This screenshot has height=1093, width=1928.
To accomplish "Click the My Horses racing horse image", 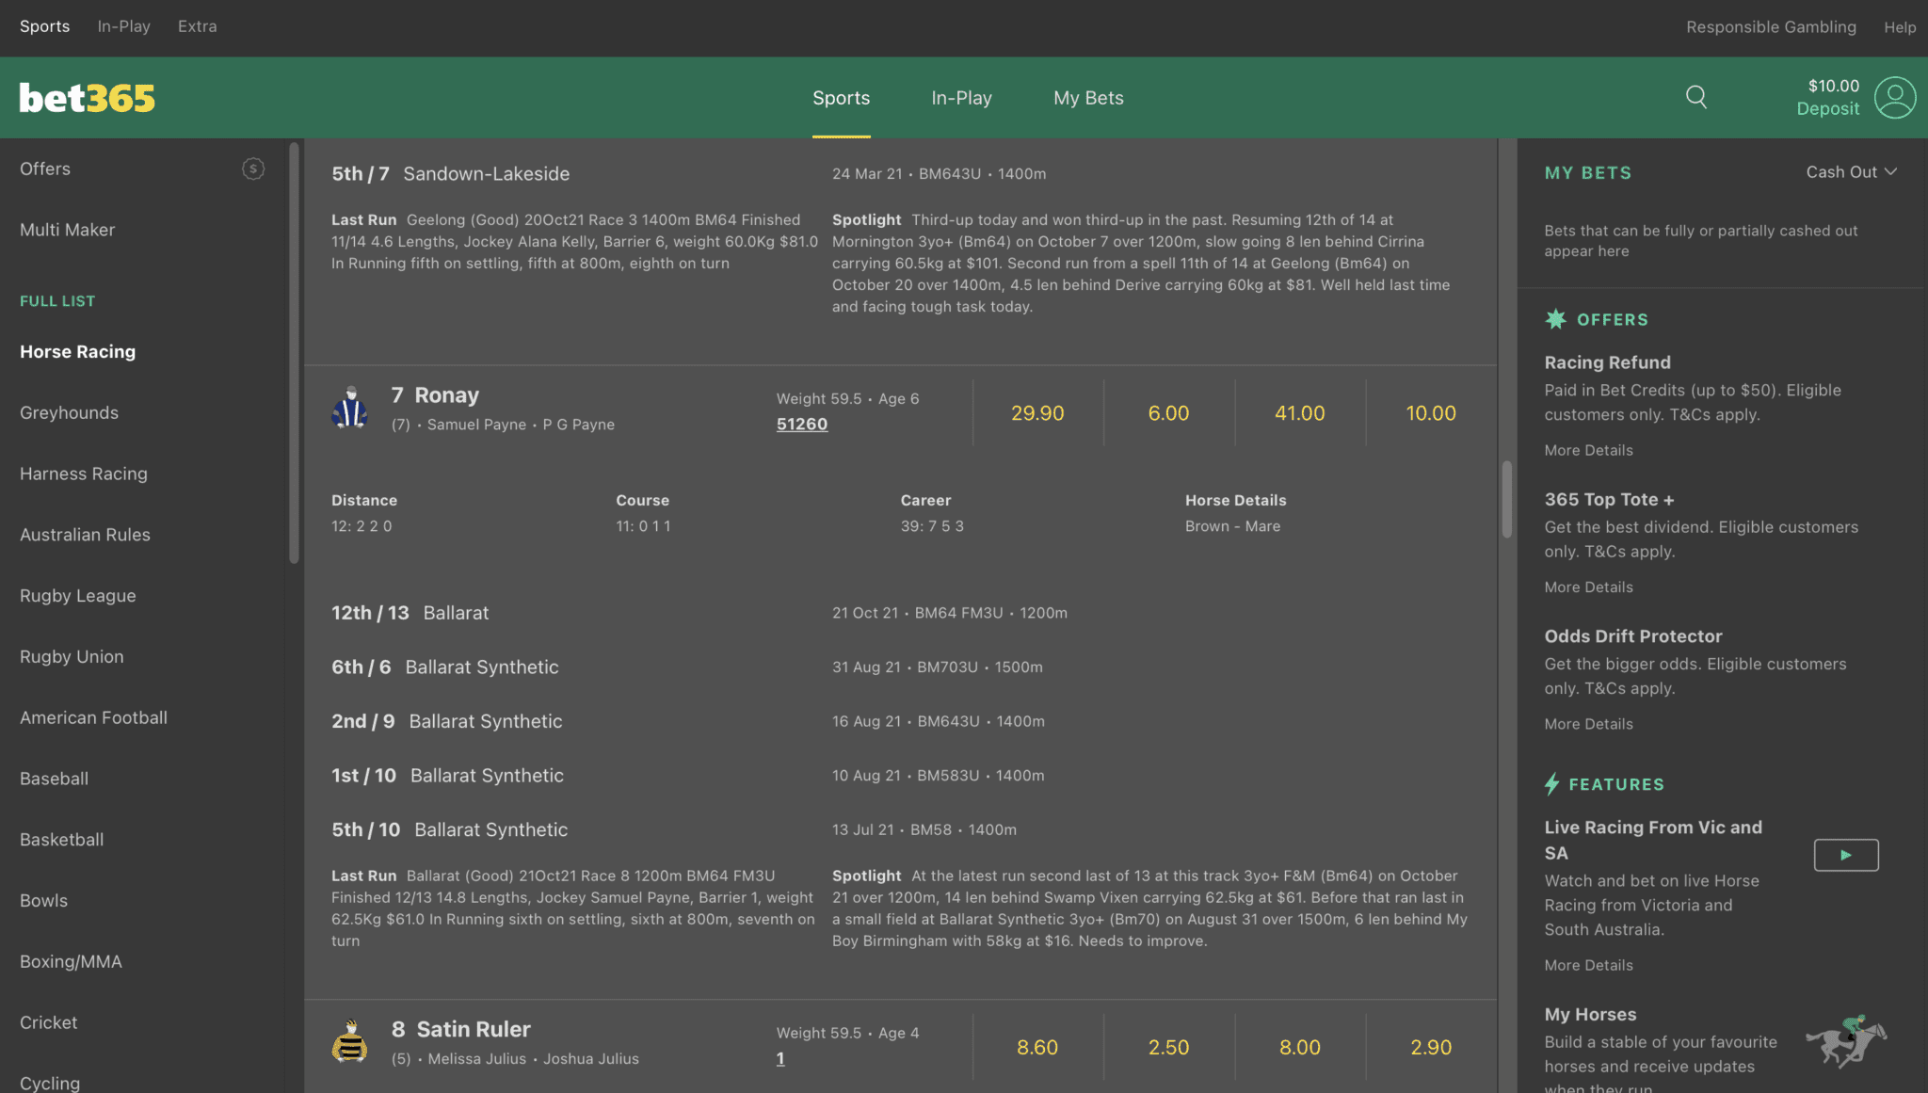I will click(1846, 1041).
